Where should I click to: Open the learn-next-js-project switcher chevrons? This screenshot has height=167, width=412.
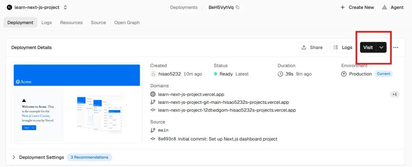[x=66, y=7]
